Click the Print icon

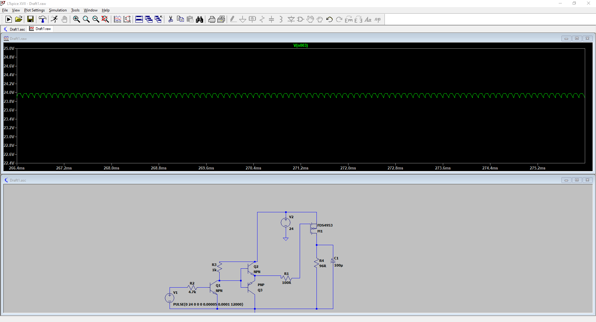point(212,20)
